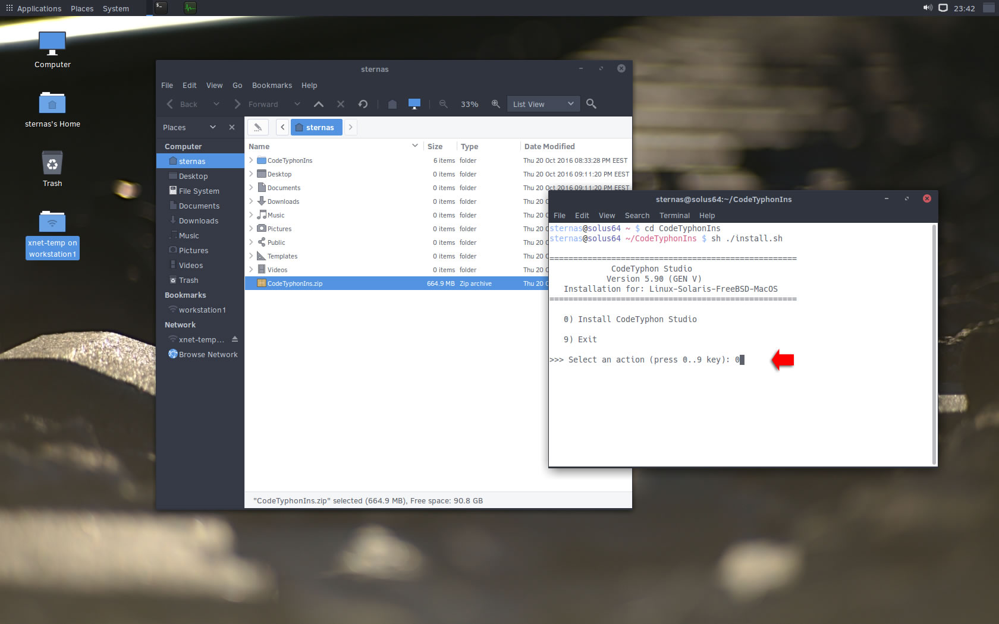Viewport: 999px width, 624px height.
Task: Click path bar right scroll arrow
Action: 350,127
